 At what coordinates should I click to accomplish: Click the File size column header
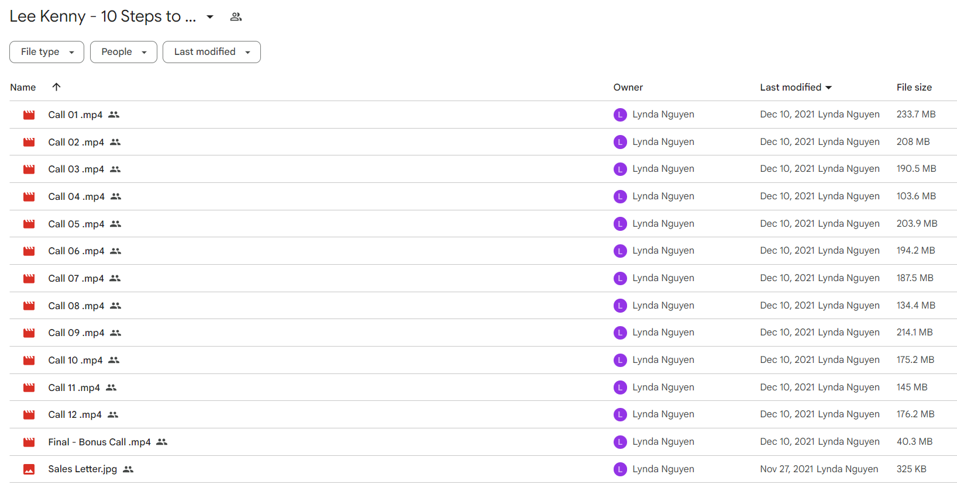pyautogui.click(x=914, y=87)
